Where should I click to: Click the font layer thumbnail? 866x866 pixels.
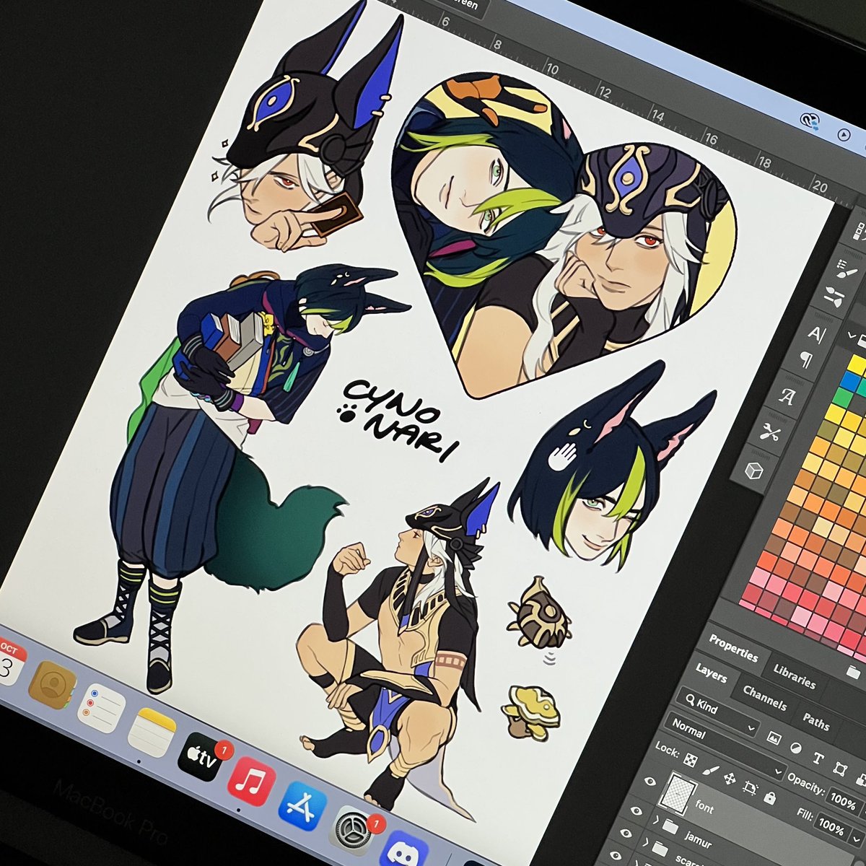(x=678, y=795)
